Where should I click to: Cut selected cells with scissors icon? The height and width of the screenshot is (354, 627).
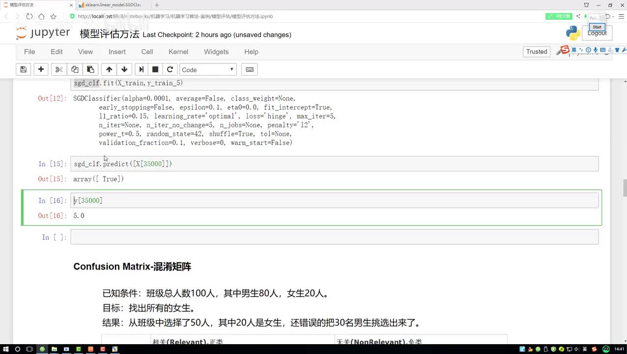(59, 69)
